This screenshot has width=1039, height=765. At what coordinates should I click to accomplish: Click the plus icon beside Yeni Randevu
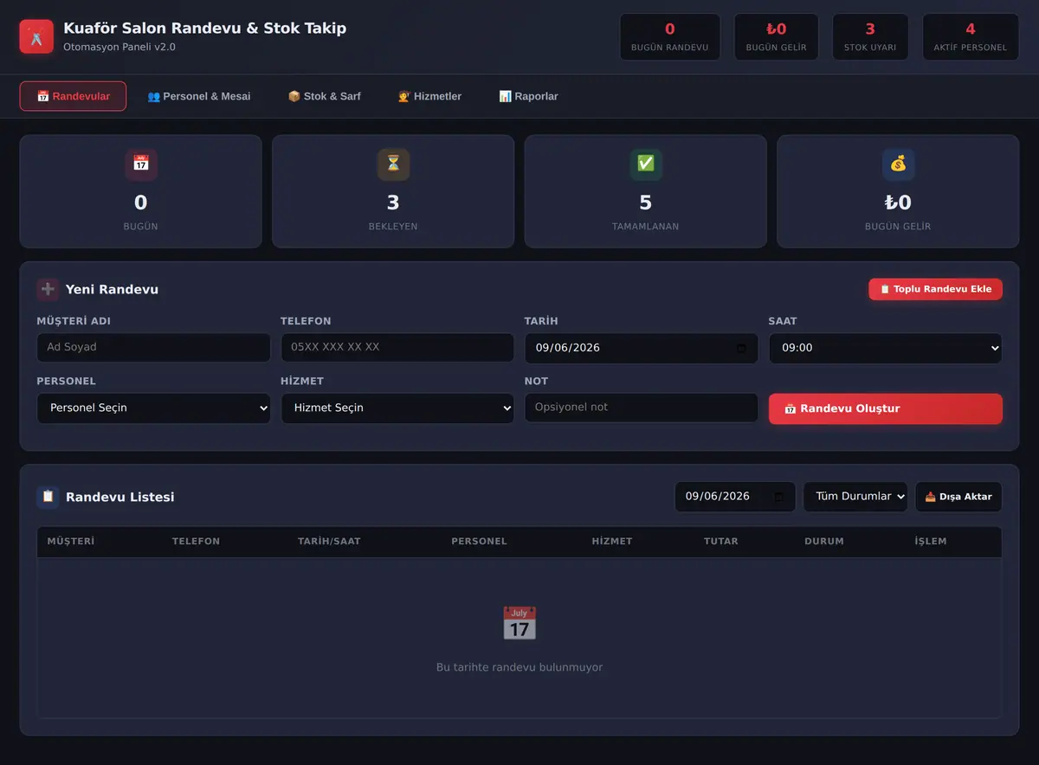click(x=48, y=289)
